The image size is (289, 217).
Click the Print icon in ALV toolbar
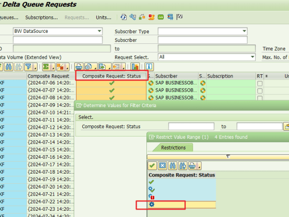[79, 67]
